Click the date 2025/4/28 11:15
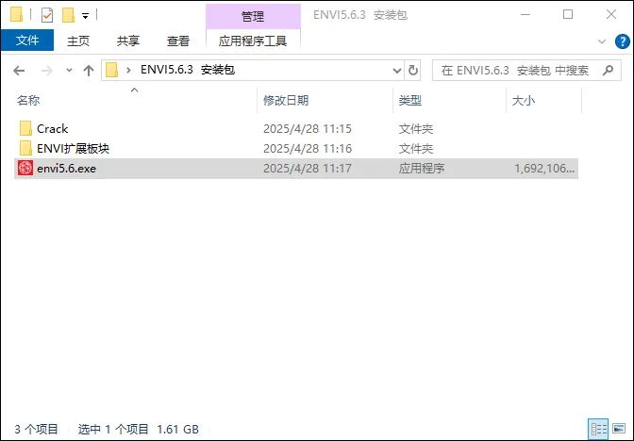 pyautogui.click(x=308, y=129)
